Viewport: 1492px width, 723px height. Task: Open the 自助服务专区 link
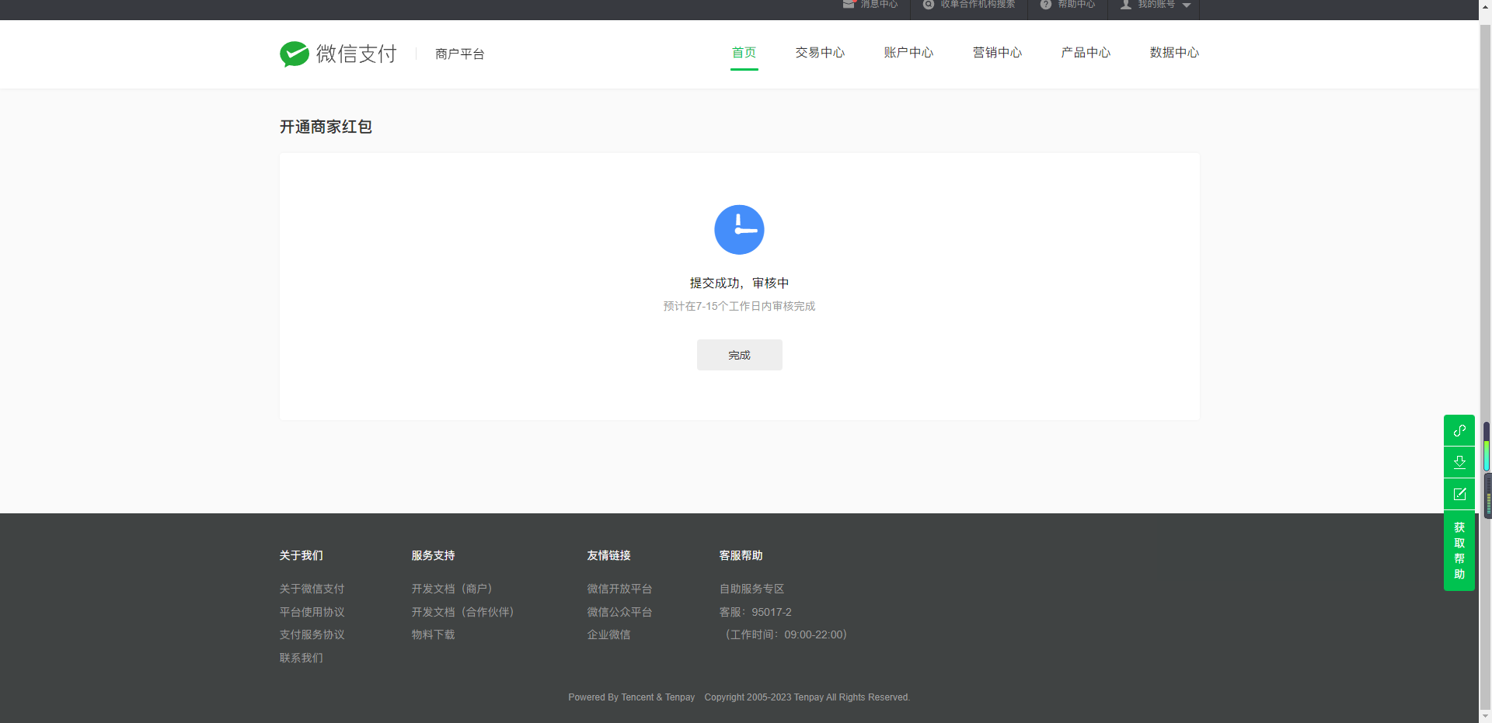(x=751, y=589)
